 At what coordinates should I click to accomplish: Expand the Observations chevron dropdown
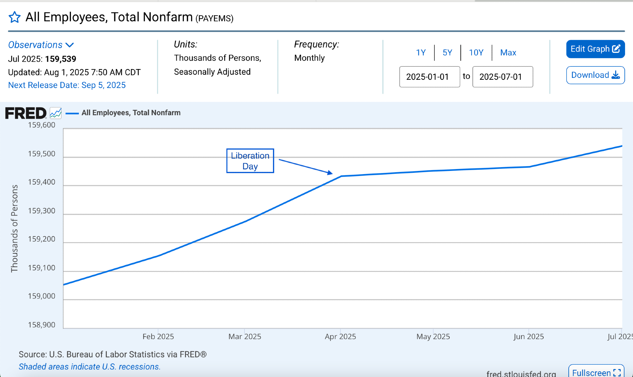(70, 45)
